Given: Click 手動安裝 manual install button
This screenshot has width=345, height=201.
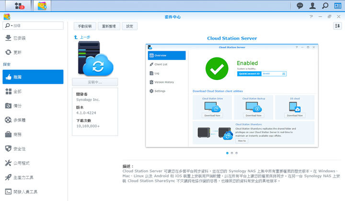Looking at the screenshot, I should 85,26.
